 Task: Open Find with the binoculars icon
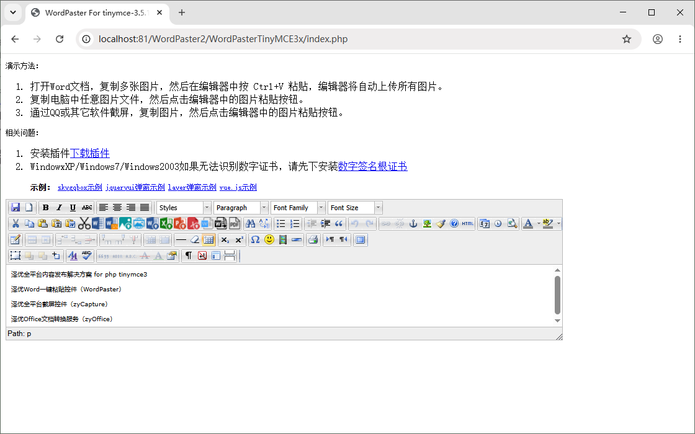251,224
